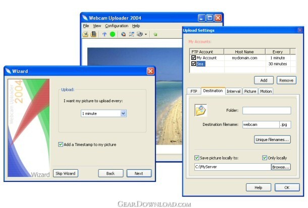The width and height of the screenshot is (308, 208).
Task: Click the webcam capture toolbar icon
Action: click(x=123, y=34)
